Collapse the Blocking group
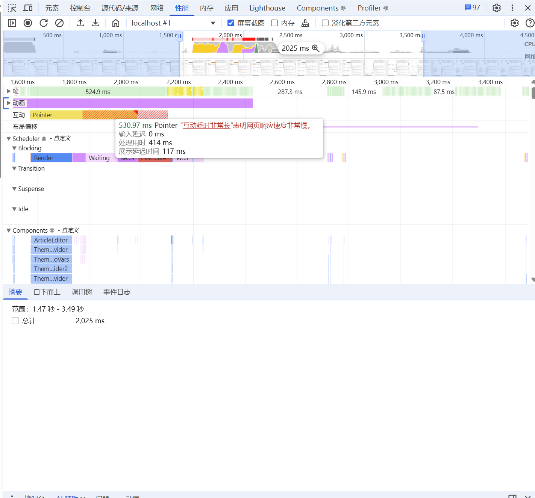This screenshot has height=498, width=535. click(x=14, y=148)
